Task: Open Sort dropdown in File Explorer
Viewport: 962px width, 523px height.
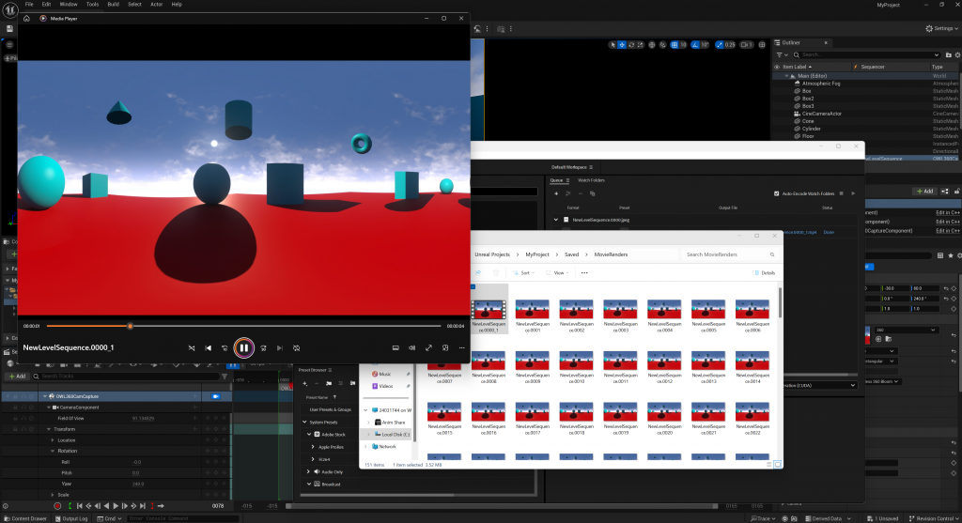Action: pyautogui.click(x=523, y=273)
